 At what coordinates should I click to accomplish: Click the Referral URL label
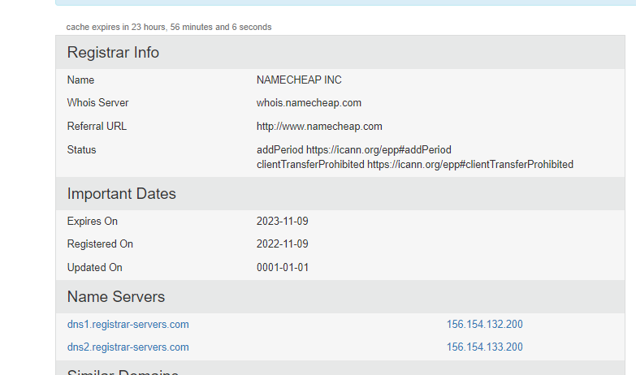click(x=97, y=127)
